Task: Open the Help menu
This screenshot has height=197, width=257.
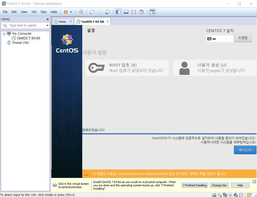Action: (x=54, y=12)
